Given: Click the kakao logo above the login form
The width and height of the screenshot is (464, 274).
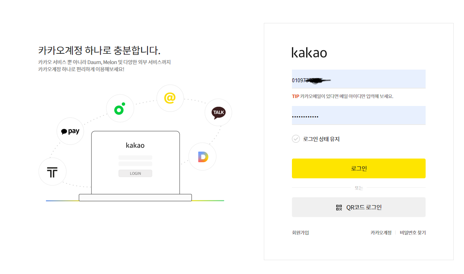Looking at the screenshot, I should (x=309, y=53).
